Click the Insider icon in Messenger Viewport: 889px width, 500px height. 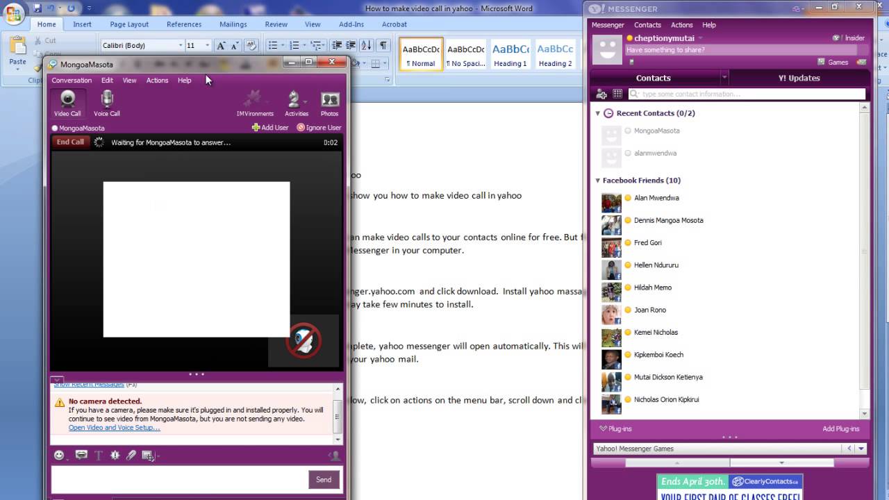point(849,38)
